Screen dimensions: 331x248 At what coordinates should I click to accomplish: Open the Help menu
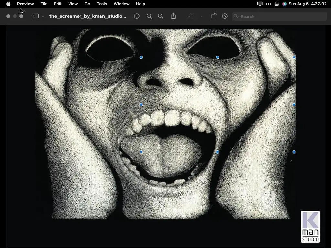(x=140, y=4)
